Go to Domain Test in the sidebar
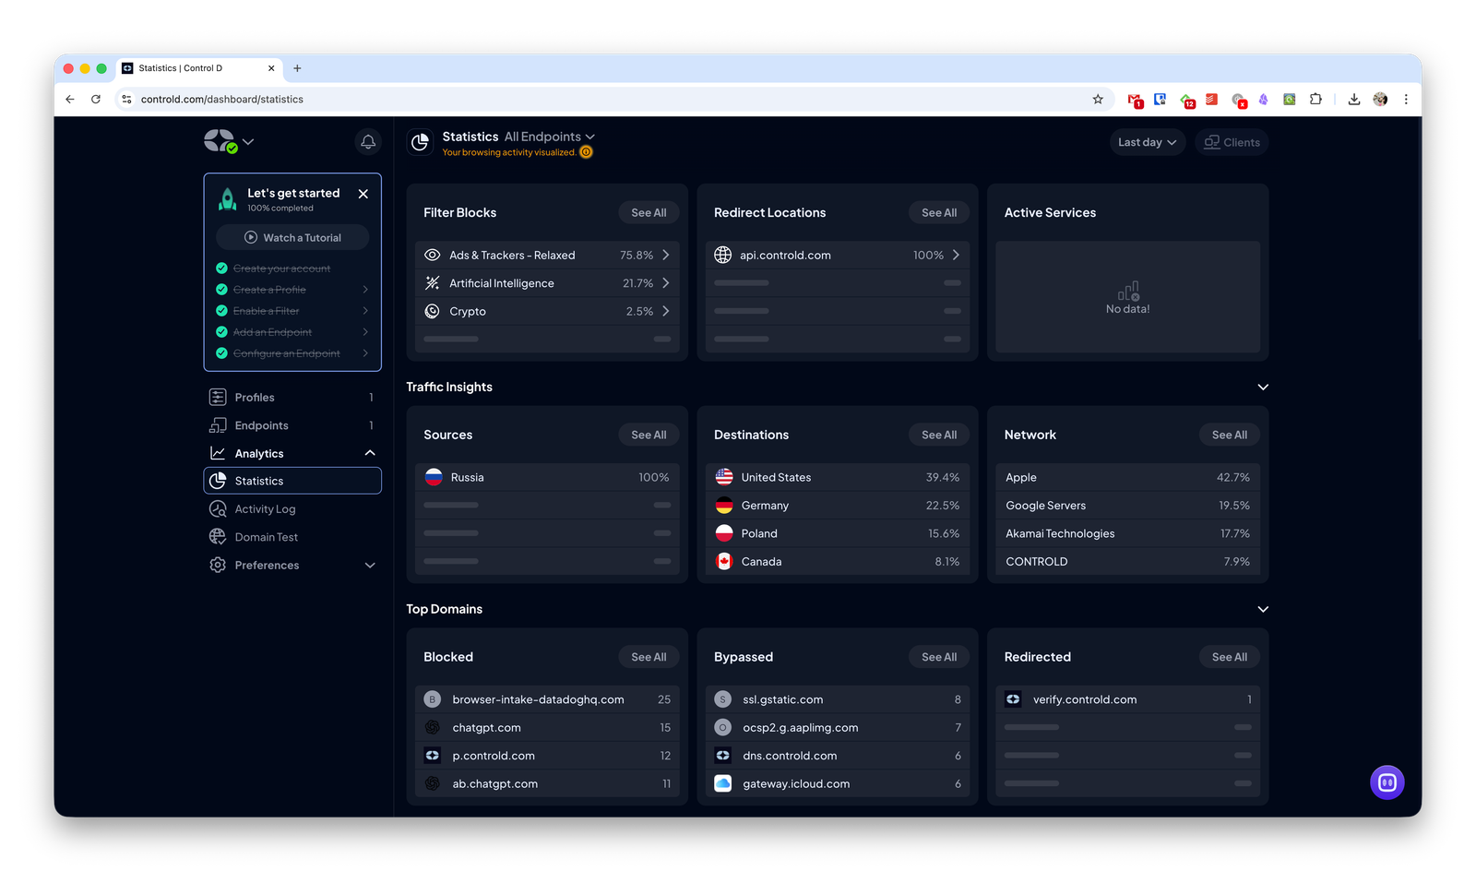Viewport: 1476px width, 871px height. click(x=266, y=537)
